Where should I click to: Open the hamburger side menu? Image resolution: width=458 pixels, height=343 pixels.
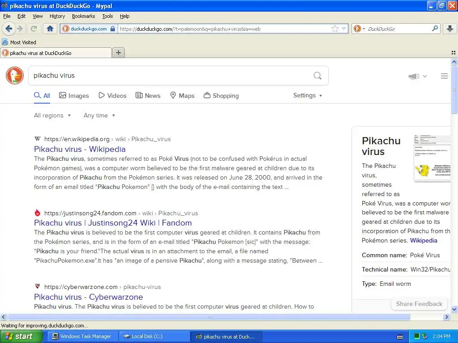point(444,76)
